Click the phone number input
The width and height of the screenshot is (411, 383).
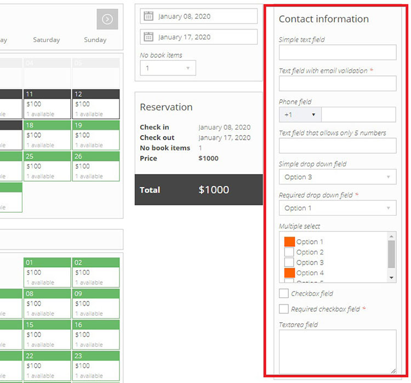(358, 115)
